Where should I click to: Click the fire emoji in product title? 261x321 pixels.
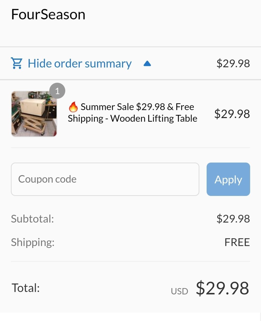coord(73,107)
